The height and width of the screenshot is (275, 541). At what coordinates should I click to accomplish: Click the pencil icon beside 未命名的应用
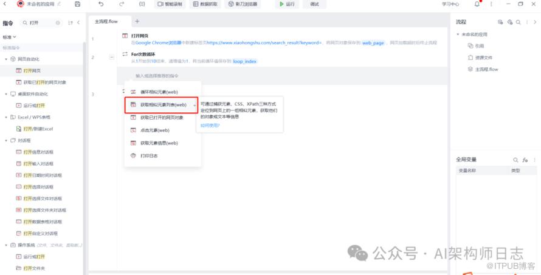[x=60, y=4]
